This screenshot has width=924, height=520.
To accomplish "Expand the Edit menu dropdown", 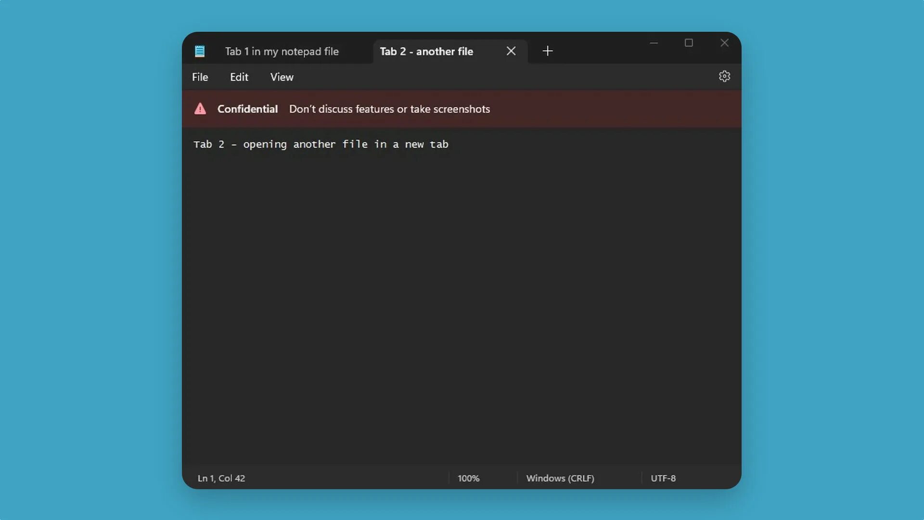I will click(239, 77).
